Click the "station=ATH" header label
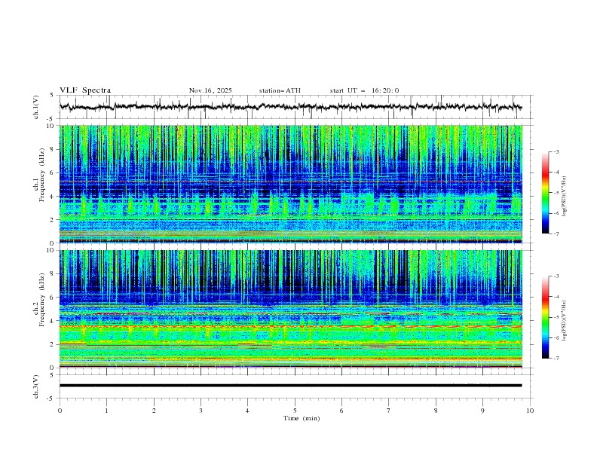The height and width of the screenshot is (461, 597). pos(280,90)
